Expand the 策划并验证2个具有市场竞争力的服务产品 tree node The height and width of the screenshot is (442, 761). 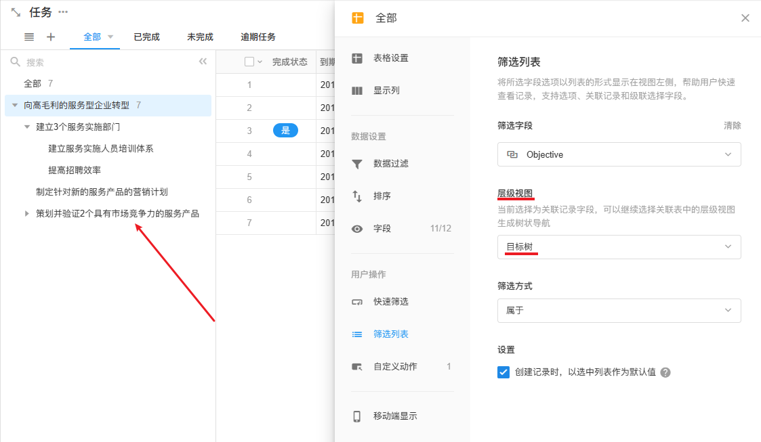point(27,214)
